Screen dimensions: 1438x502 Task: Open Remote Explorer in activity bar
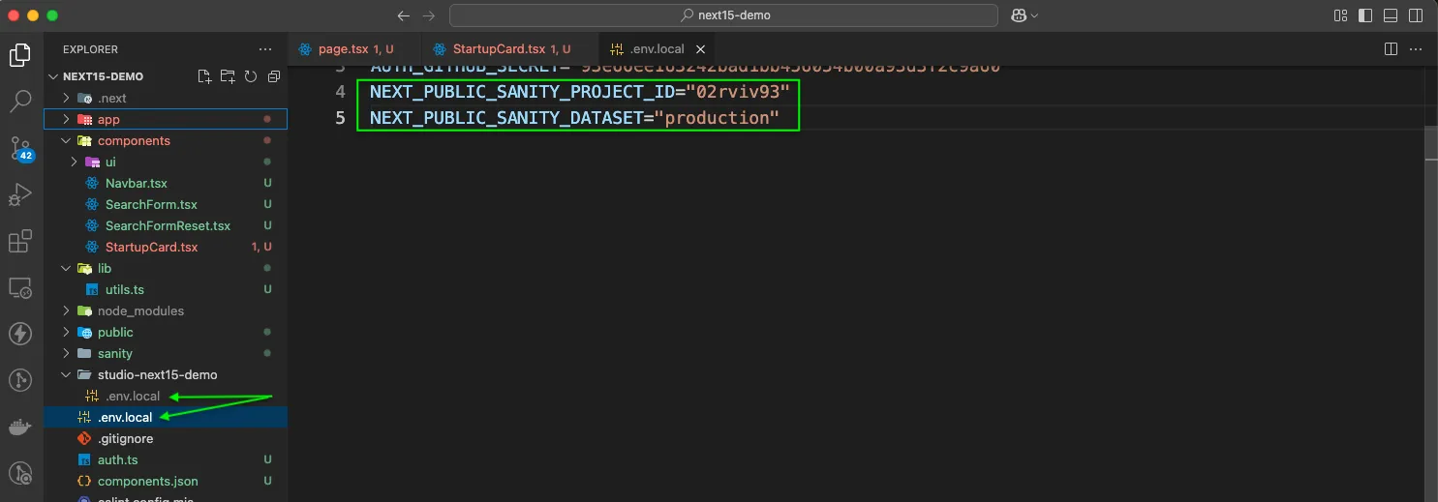point(19,287)
